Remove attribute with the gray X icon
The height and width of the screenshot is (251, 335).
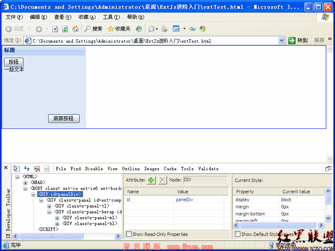[x=162, y=180]
